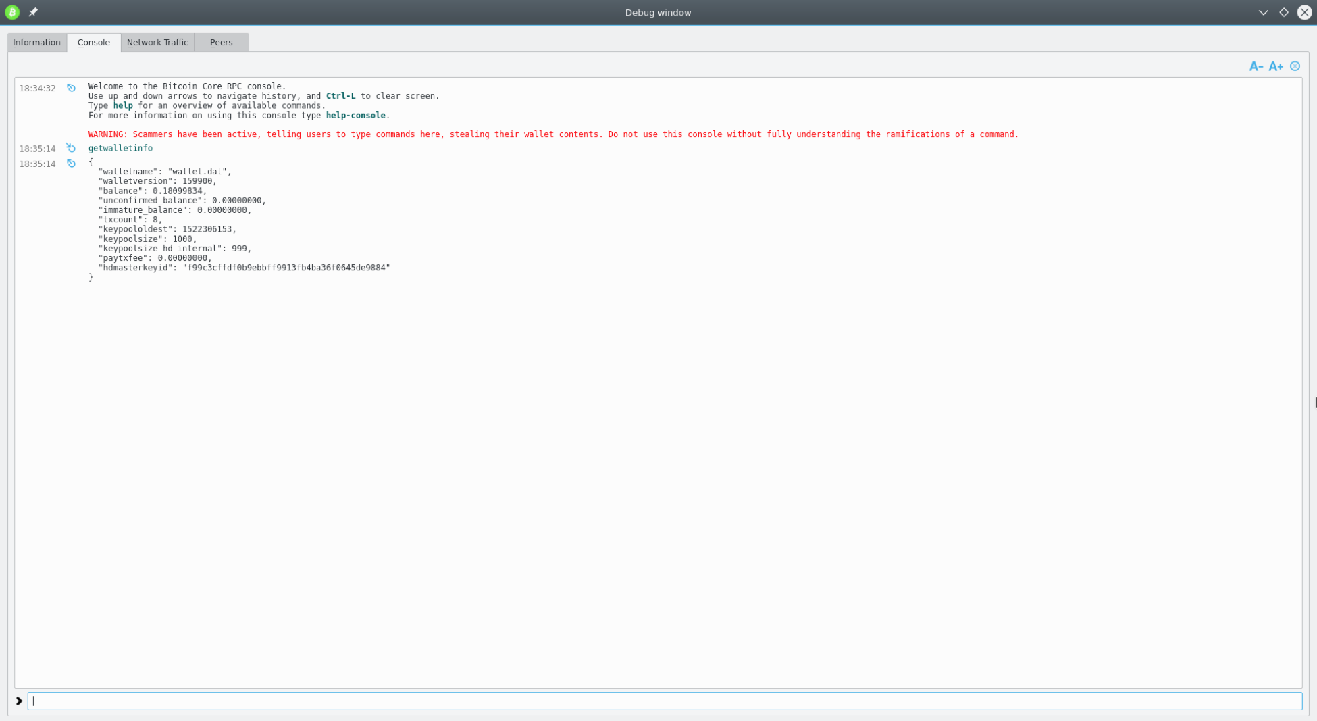Click the "hdmasterkeyid" hash line
Viewport: 1317px width, 721px height.
[244, 268]
